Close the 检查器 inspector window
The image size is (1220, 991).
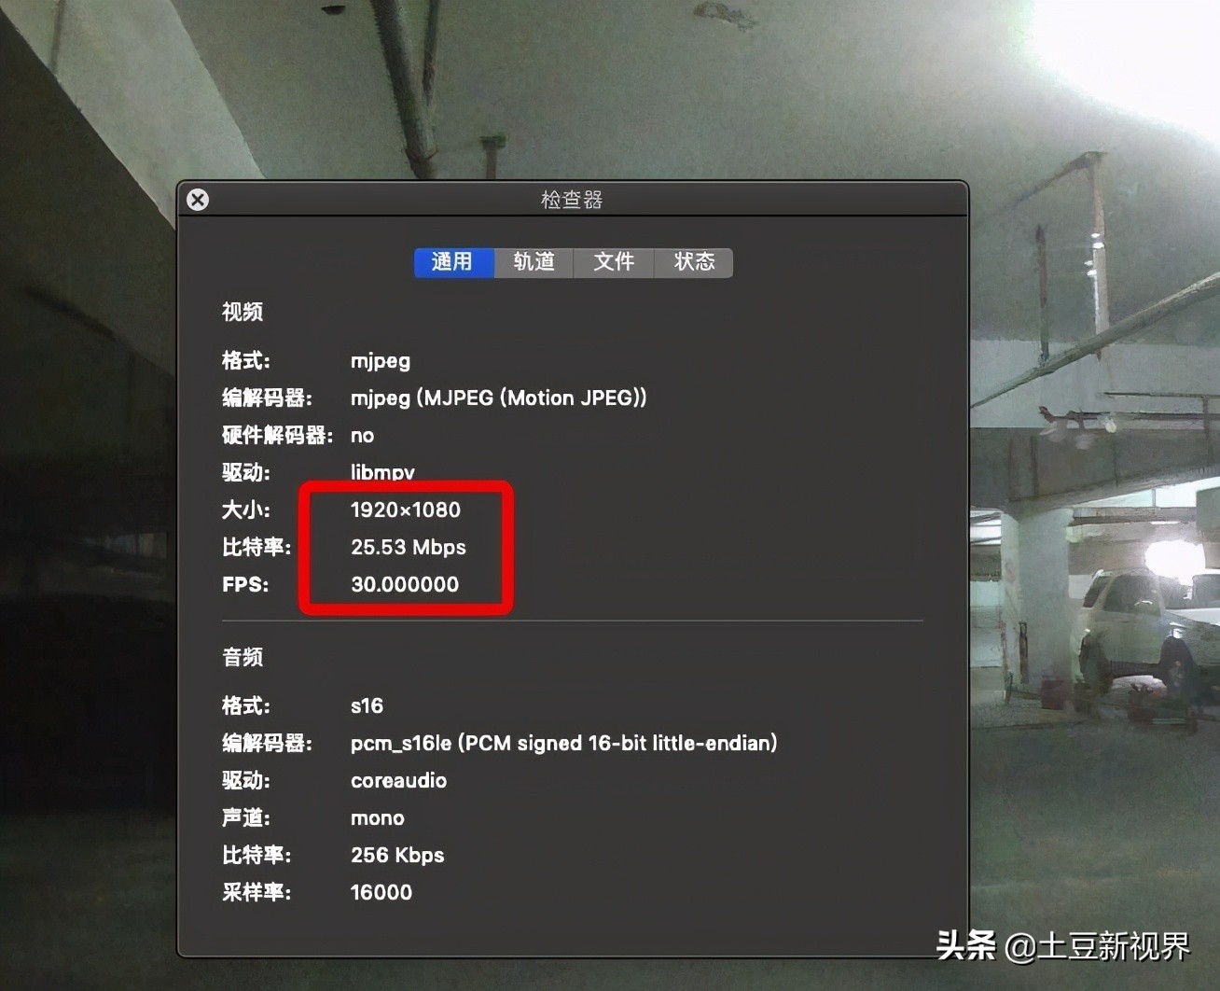pos(198,200)
